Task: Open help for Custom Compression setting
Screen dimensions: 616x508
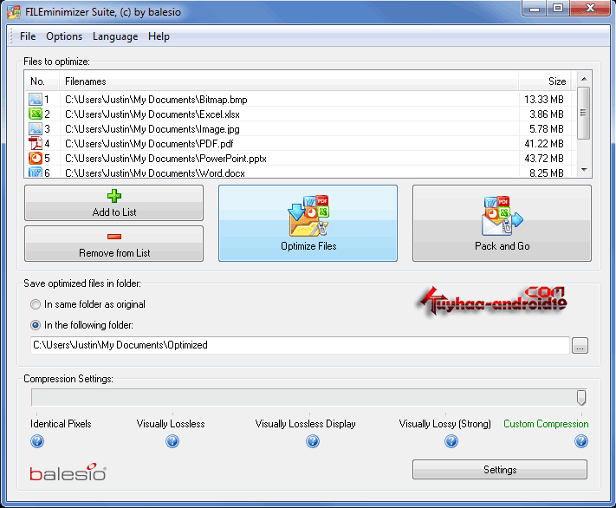Action: pyautogui.click(x=581, y=441)
